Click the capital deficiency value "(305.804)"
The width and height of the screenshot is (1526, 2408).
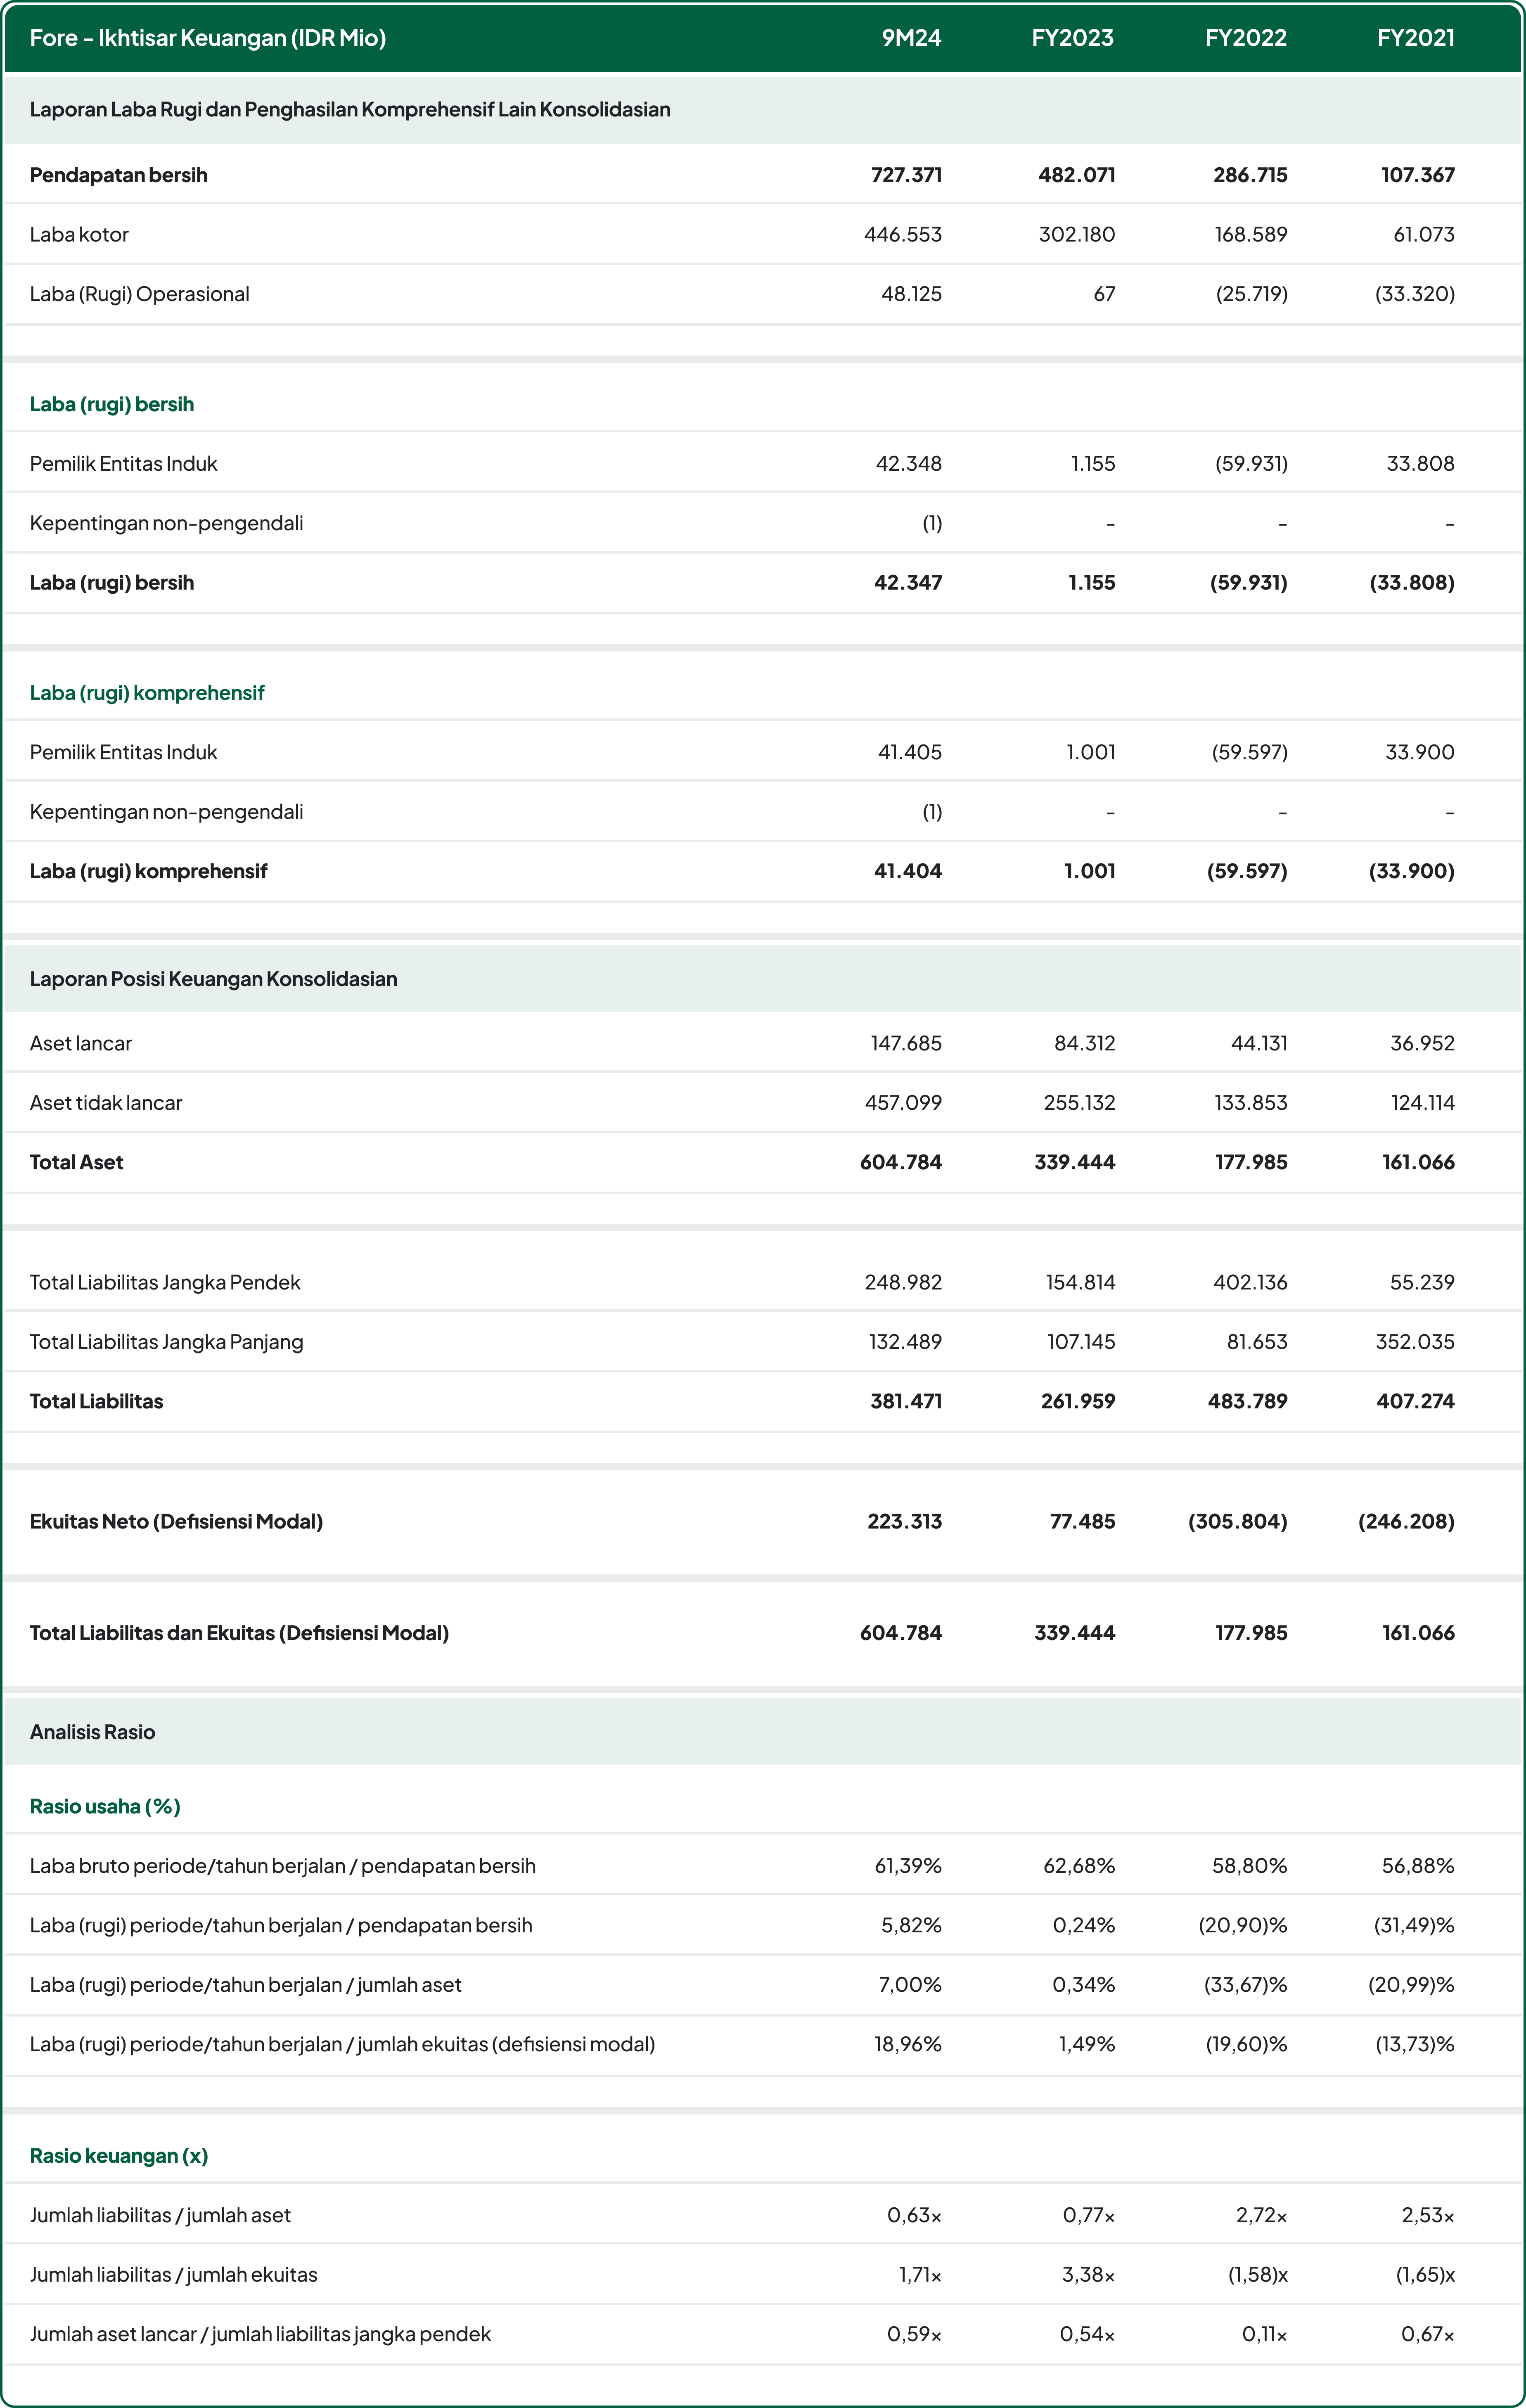tap(1238, 1521)
